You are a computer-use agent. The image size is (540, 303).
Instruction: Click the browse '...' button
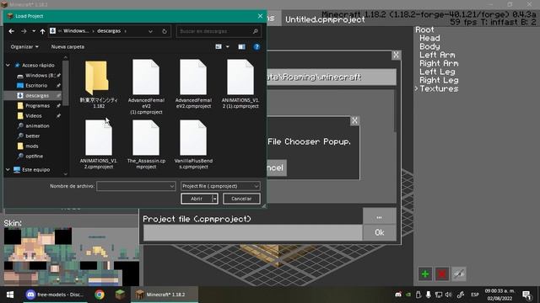(379, 217)
